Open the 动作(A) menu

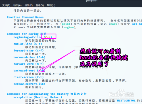(x=17, y=5)
